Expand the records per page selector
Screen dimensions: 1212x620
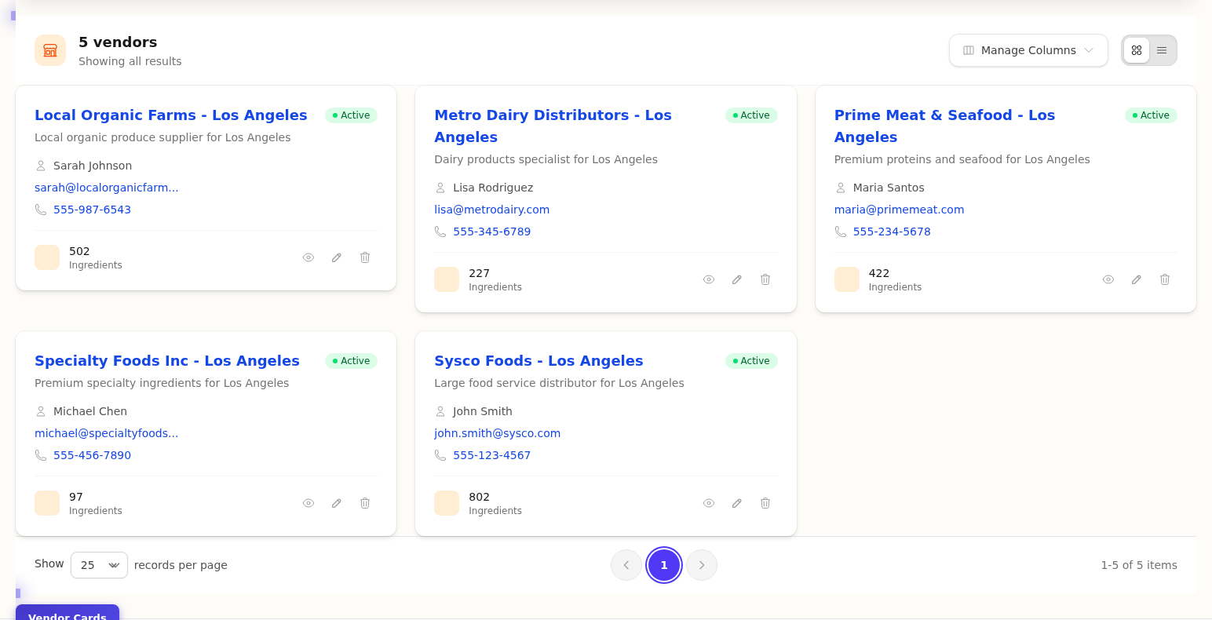[x=99, y=565]
